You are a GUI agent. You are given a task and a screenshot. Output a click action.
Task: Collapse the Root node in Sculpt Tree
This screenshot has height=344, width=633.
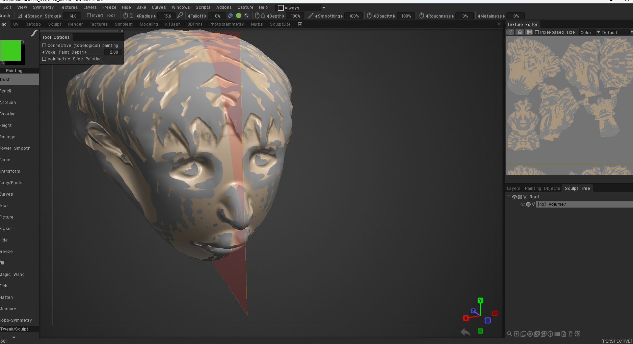click(x=509, y=197)
